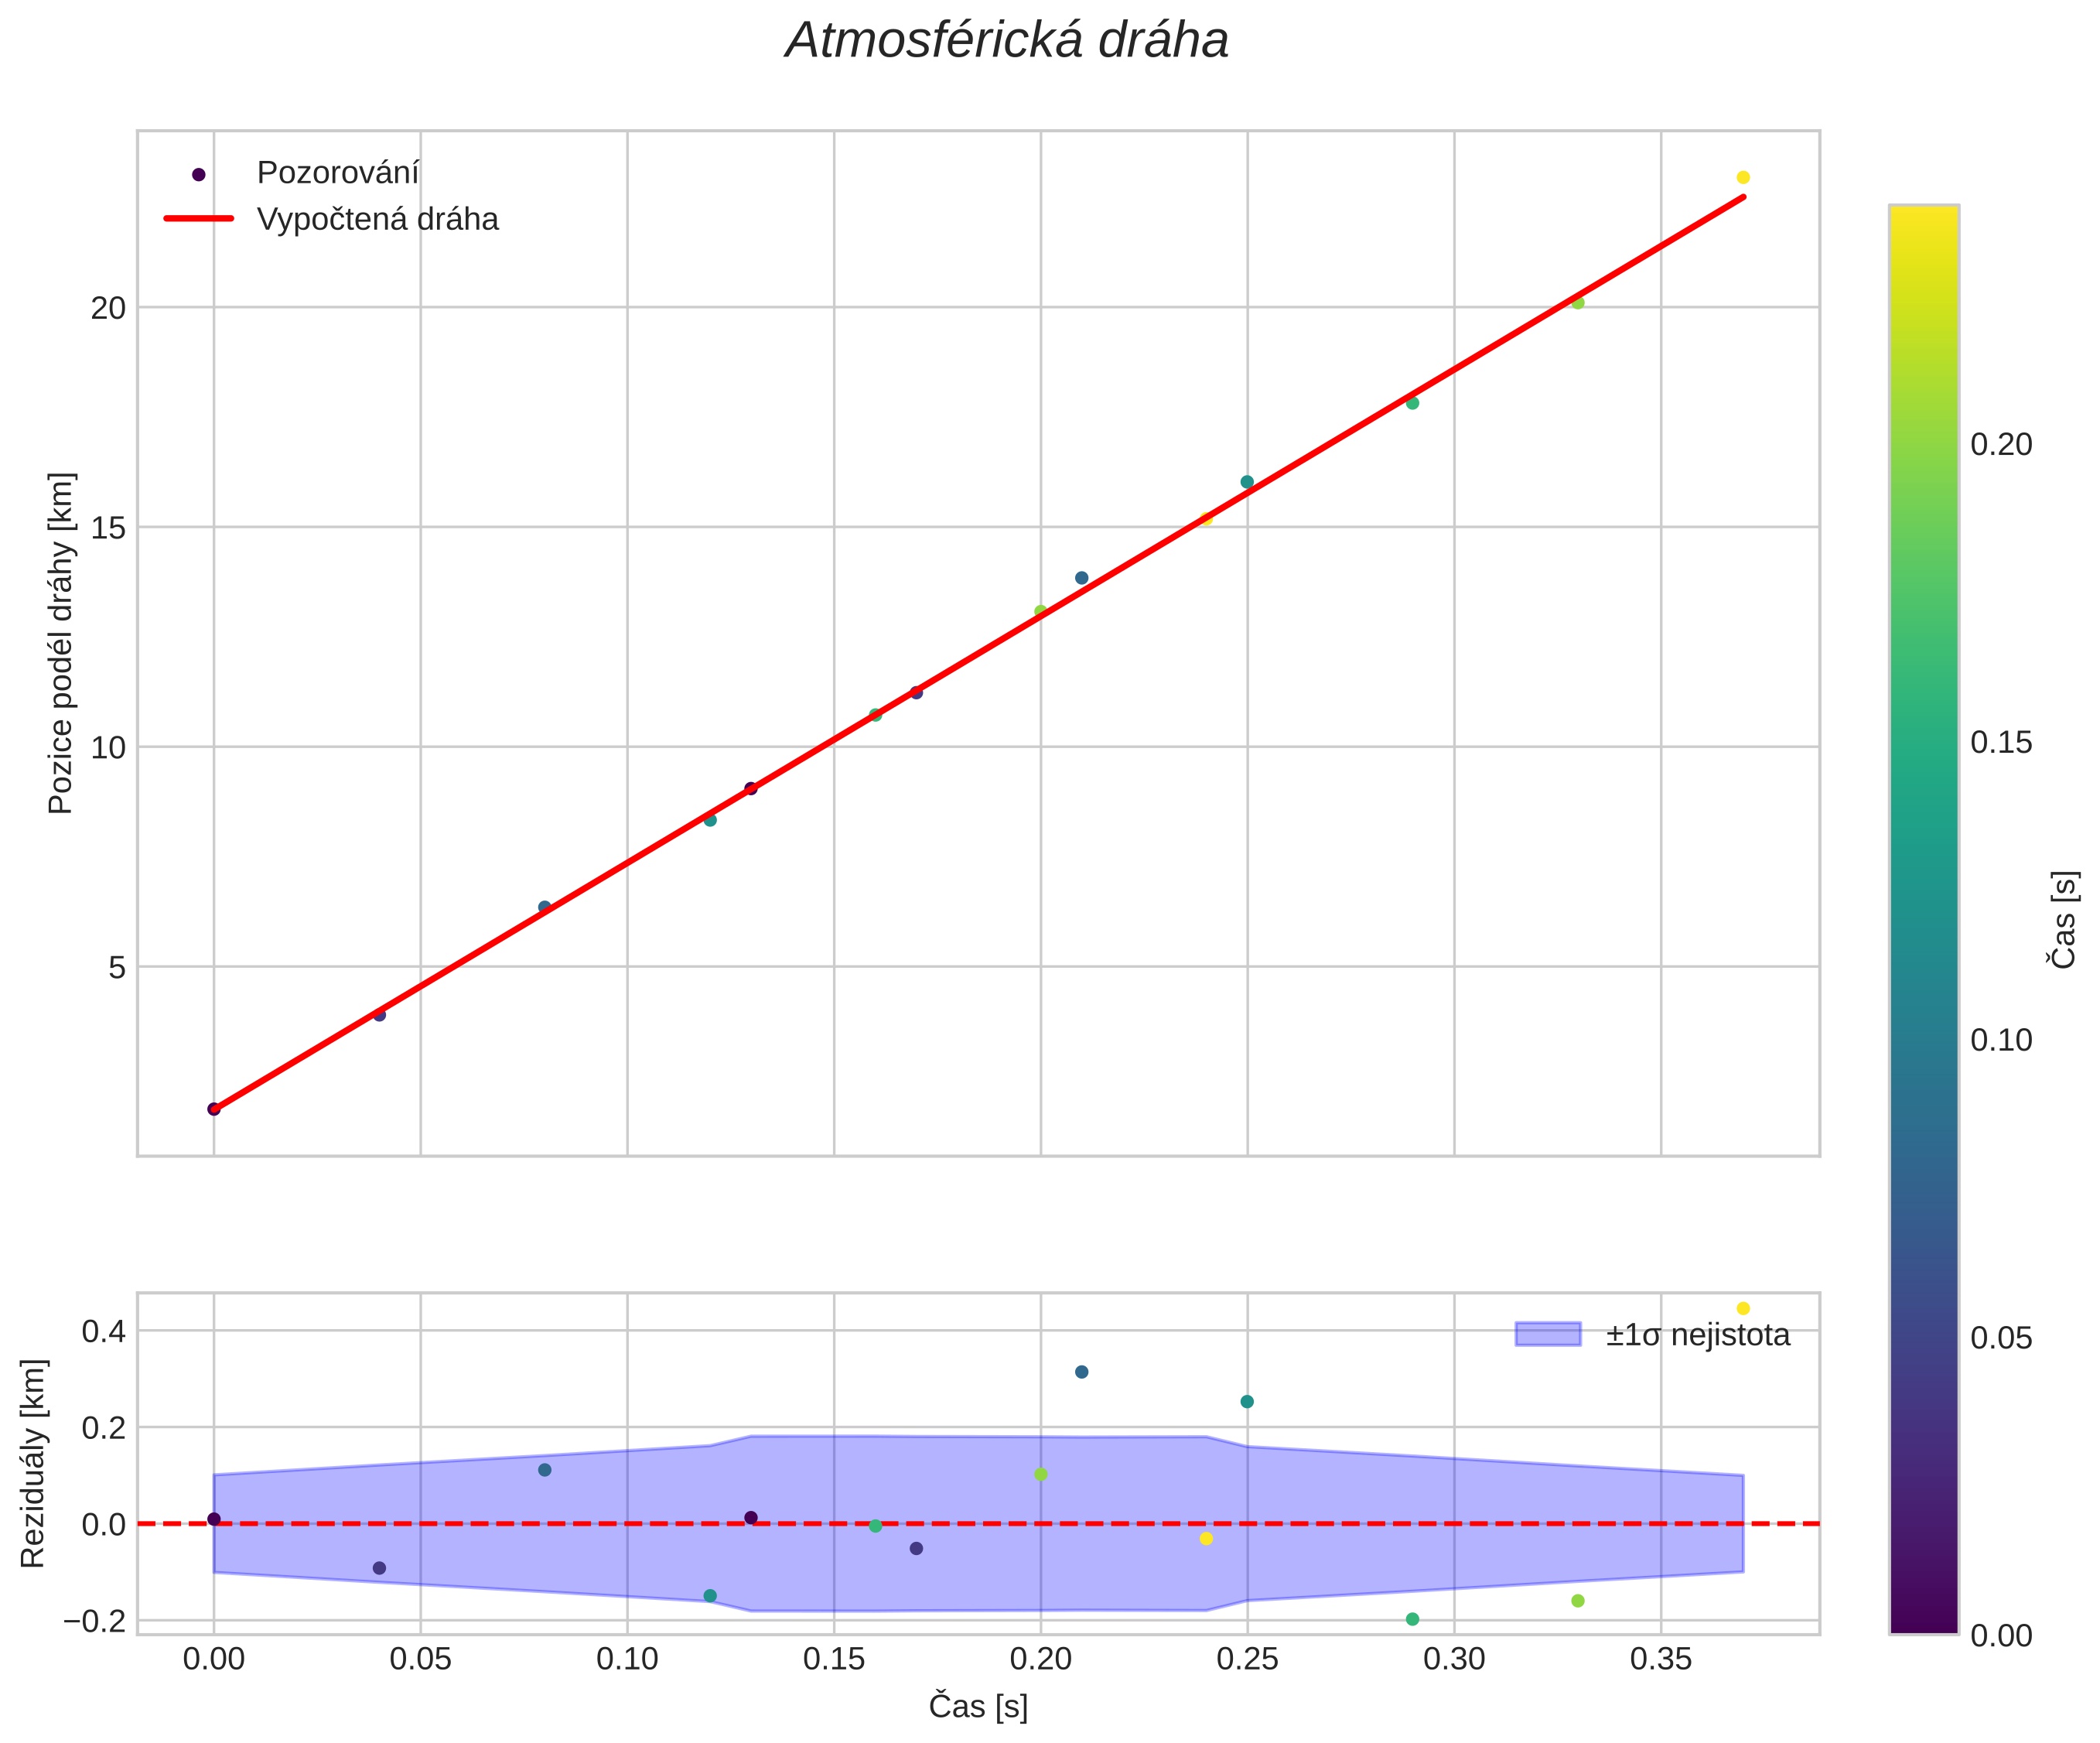Click the highest yellow residual point
Image resolution: width=2100 pixels, height=1743 pixels.
(x=1743, y=1308)
